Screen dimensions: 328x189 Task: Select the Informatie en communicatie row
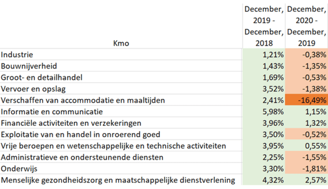click(x=52, y=112)
